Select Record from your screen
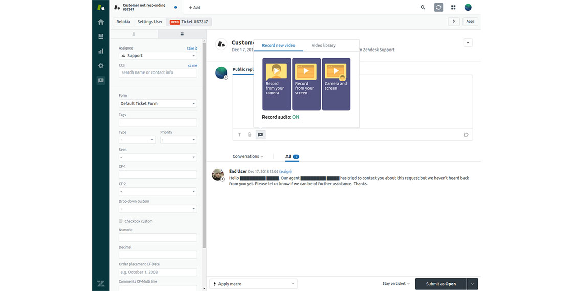The image size is (573, 291). pos(306,84)
